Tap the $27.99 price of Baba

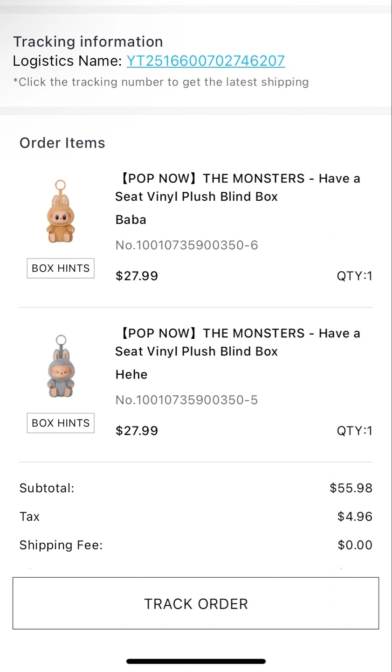pos(137,276)
